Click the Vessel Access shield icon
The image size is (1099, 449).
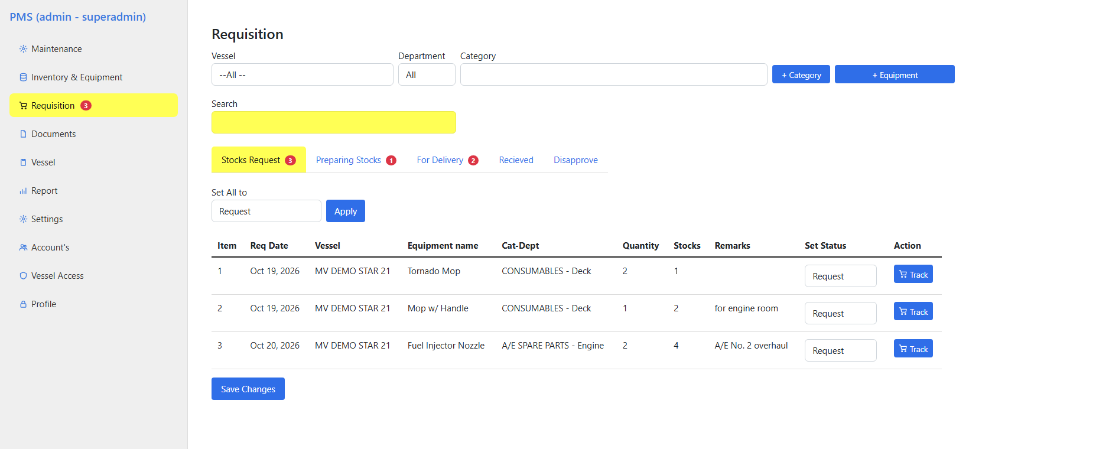[x=23, y=276]
